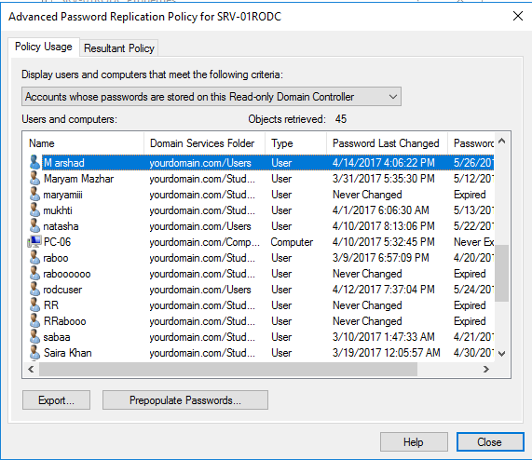Select the Policy Usage tab
The width and height of the screenshot is (532, 460).
click(x=44, y=47)
